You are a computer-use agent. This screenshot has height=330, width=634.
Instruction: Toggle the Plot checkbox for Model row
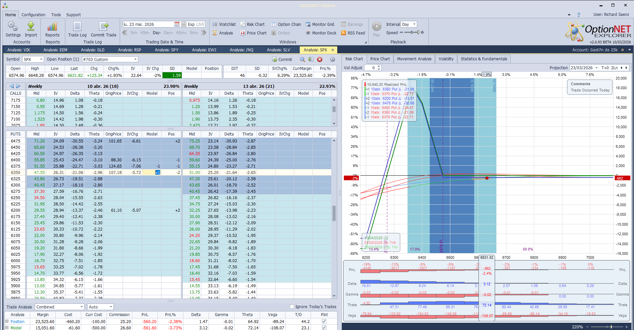tap(324, 328)
